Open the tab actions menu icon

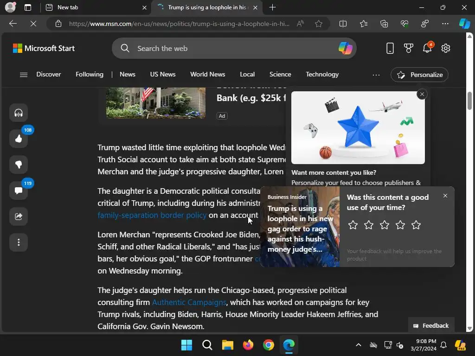[28, 7]
